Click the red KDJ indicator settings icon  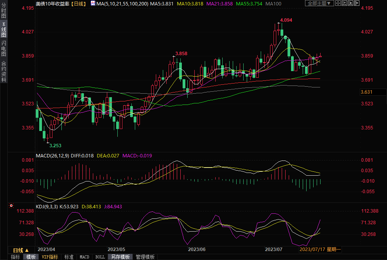[x=11, y=206]
